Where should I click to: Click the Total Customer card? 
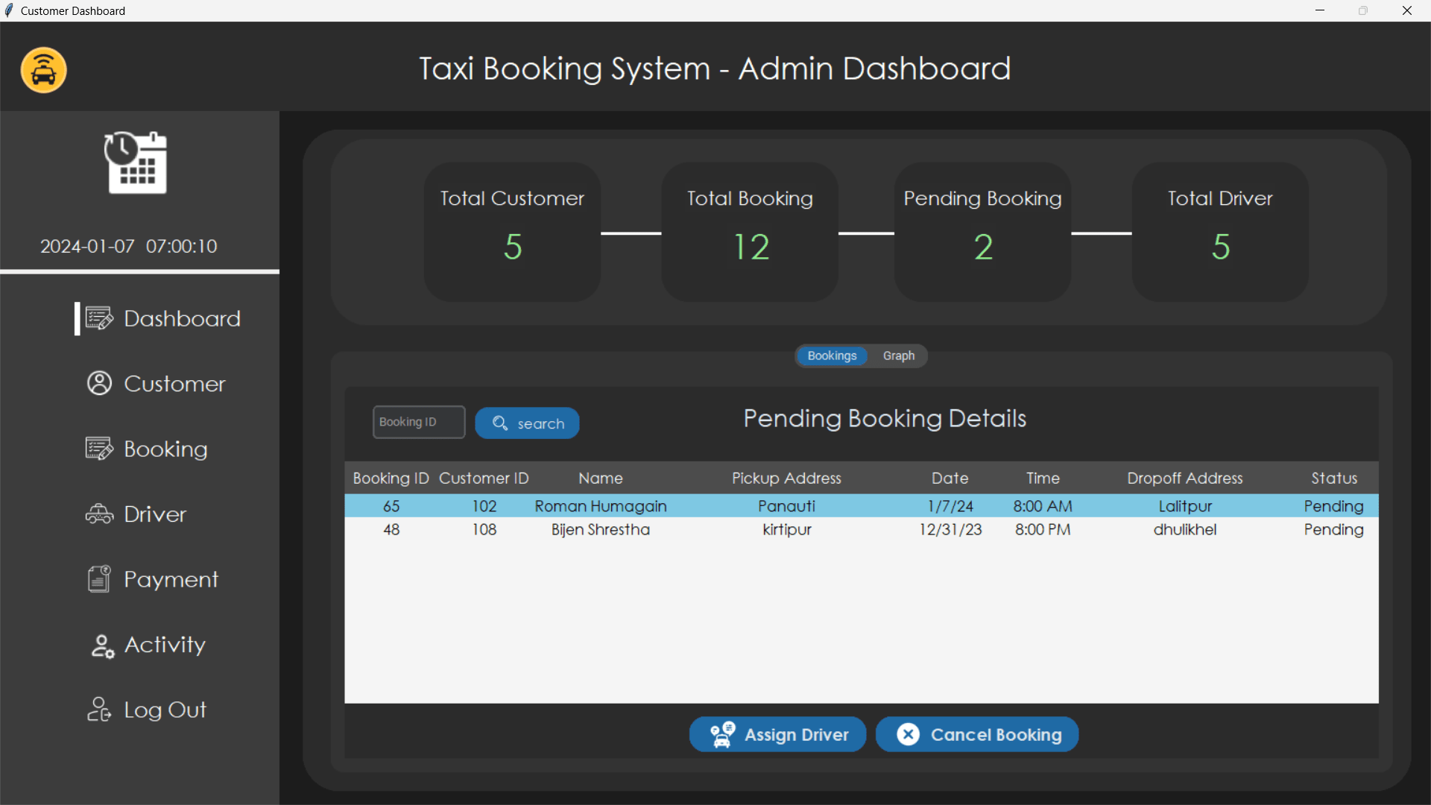[512, 232]
